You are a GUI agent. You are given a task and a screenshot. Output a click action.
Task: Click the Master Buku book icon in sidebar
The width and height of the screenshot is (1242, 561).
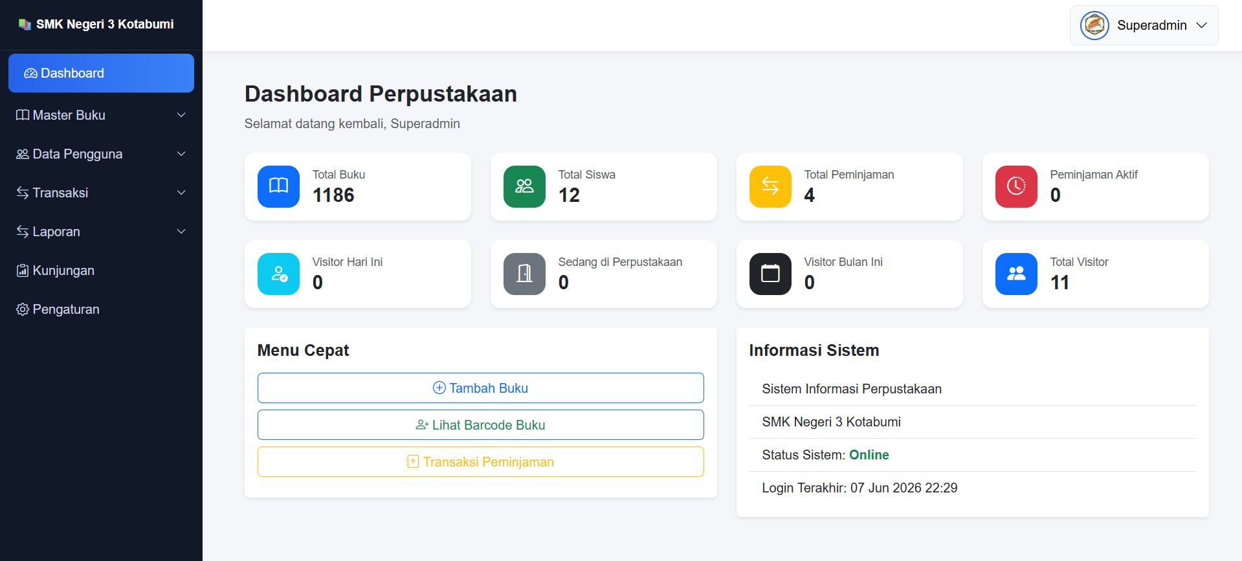pyautogui.click(x=23, y=115)
